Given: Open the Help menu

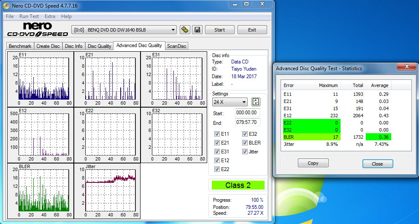Looking at the screenshot, I should click(x=66, y=16).
